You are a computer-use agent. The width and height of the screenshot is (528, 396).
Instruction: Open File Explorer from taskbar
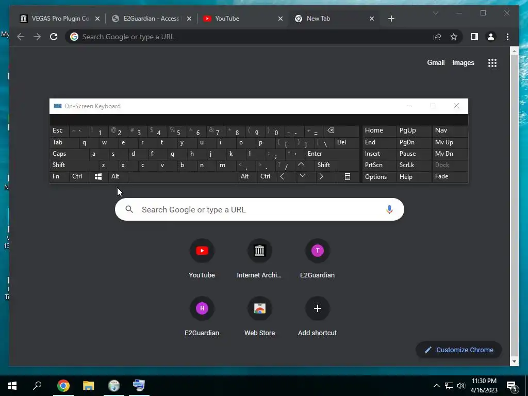coord(88,386)
